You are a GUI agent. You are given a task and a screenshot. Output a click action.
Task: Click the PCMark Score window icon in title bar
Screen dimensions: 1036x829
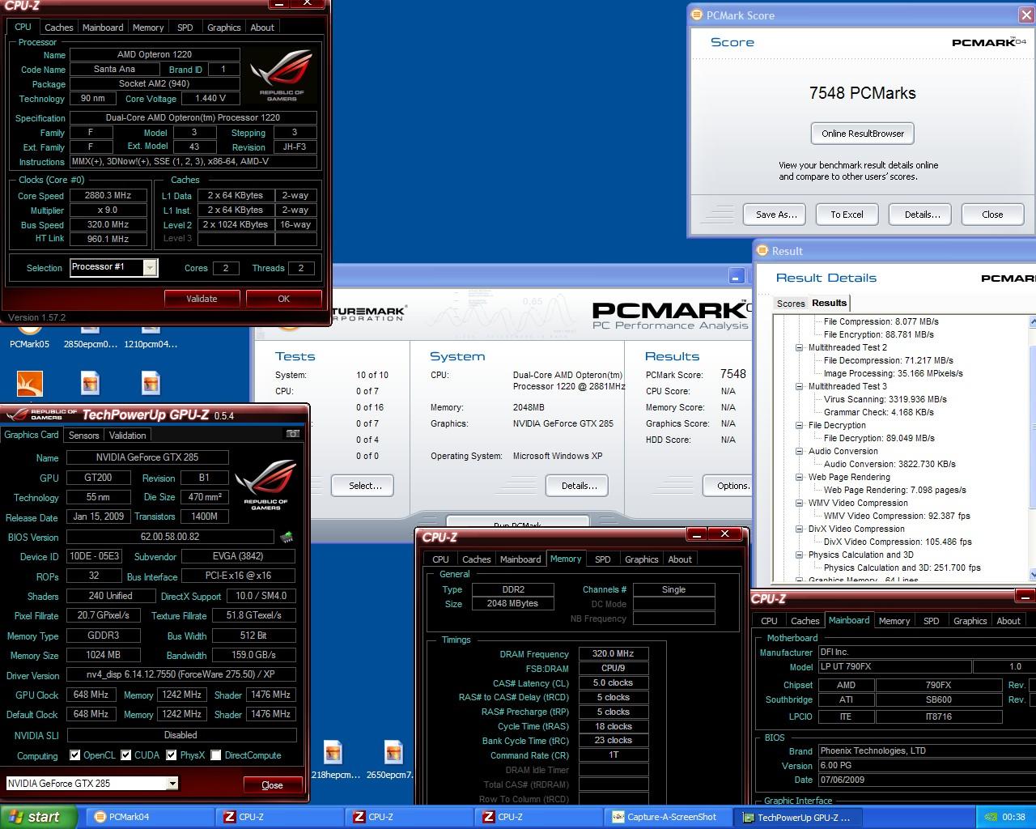click(x=696, y=15)
